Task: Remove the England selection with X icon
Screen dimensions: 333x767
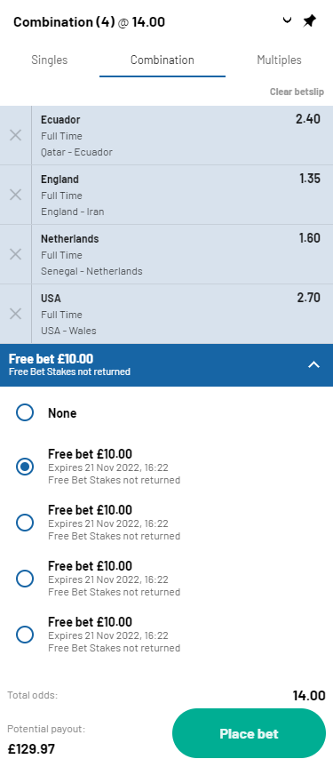Action: [16, 196]
